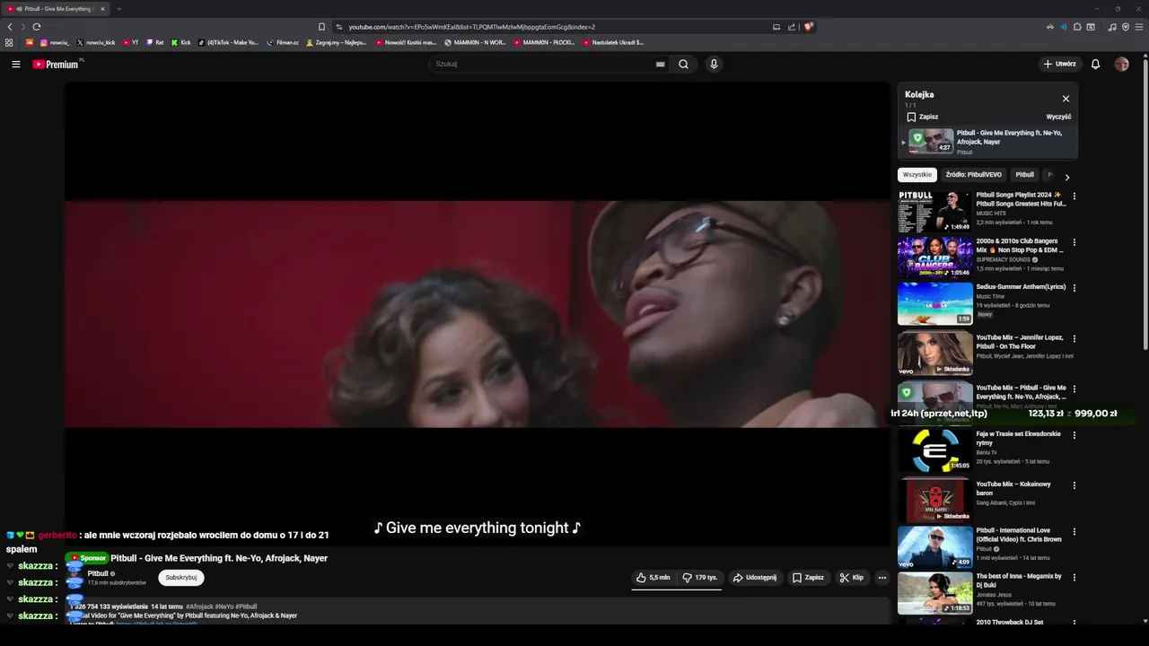Image resolution: width=1149 pixels, height=646 pixels.
Task: Open browser apps grid in bookmarks bar
Action: click(9, 42)
